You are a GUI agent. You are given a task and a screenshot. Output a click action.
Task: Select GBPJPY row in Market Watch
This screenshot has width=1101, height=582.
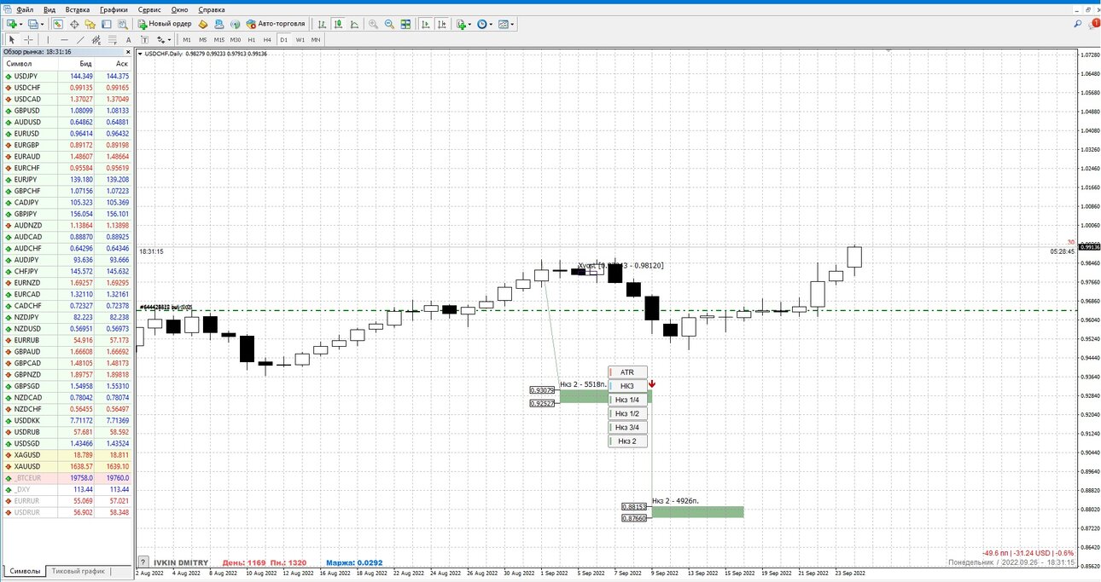coord(67,214)
